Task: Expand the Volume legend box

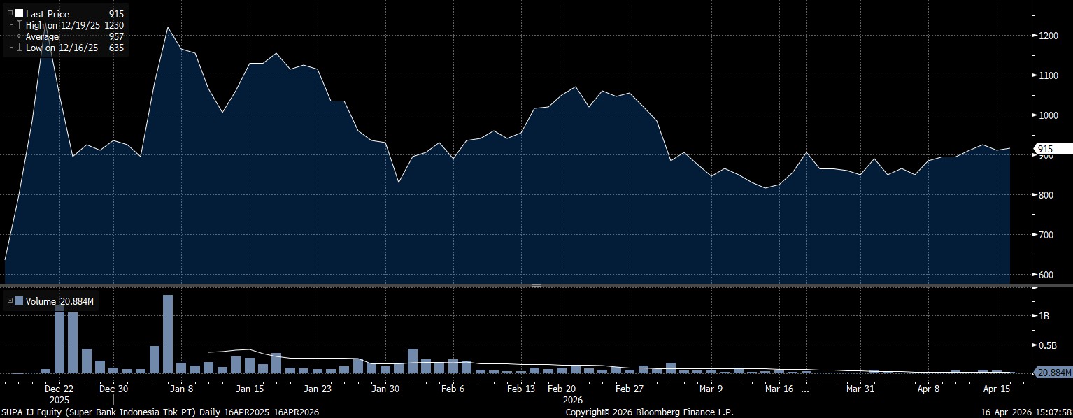Action: pos(10,301)
